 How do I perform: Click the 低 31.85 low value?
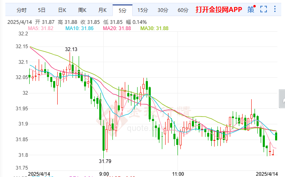point(113,22)
